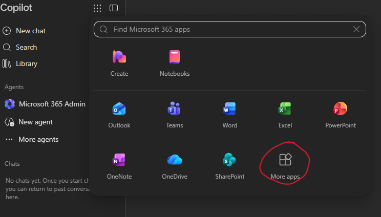Viewport: 381px width, 217px height.
Task: Click the Chats section heading
Action: coord(12,164)
